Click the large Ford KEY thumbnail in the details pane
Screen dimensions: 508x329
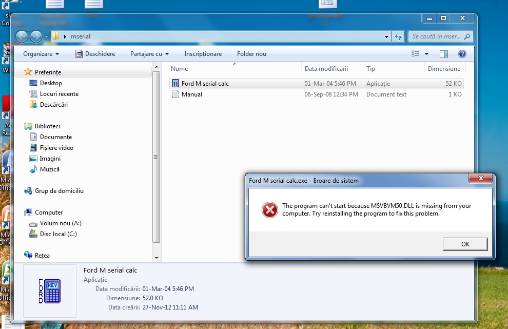point(50,291)
